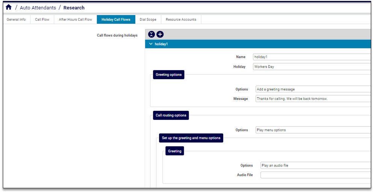Viewport: 374px width, 193px height.
Task: Click the Name field label
Action: coord(241,57)
